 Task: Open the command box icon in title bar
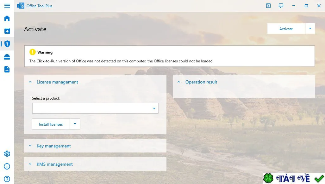pos(268,6)
